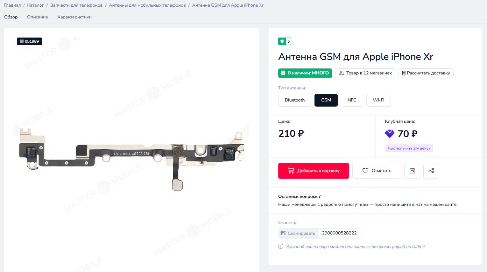The image size is (487, 272).
Task: Click the purple diamond club price icon
Action: pos(390,134)
